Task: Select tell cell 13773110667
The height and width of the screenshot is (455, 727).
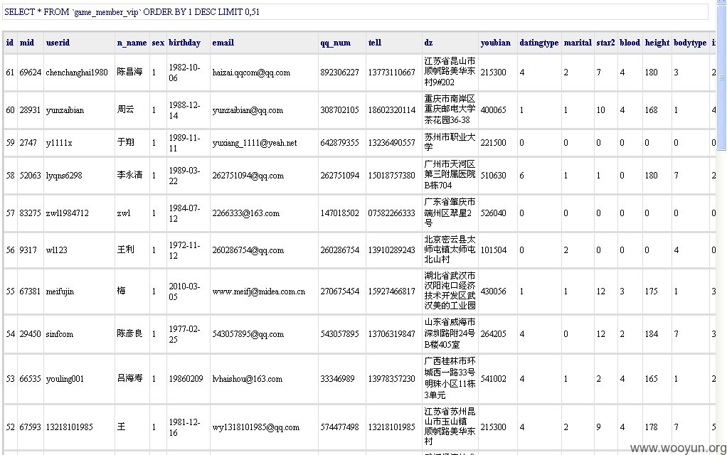Action: [392, 73]
